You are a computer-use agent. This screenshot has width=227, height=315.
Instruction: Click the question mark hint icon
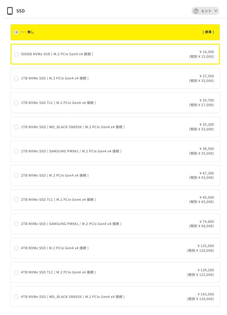196,11
